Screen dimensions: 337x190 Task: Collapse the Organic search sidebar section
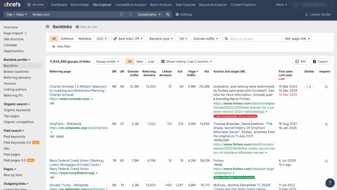(x=16, y=104)
